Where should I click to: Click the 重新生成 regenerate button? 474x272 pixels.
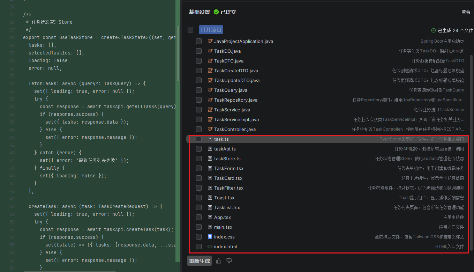coord(200,261)
